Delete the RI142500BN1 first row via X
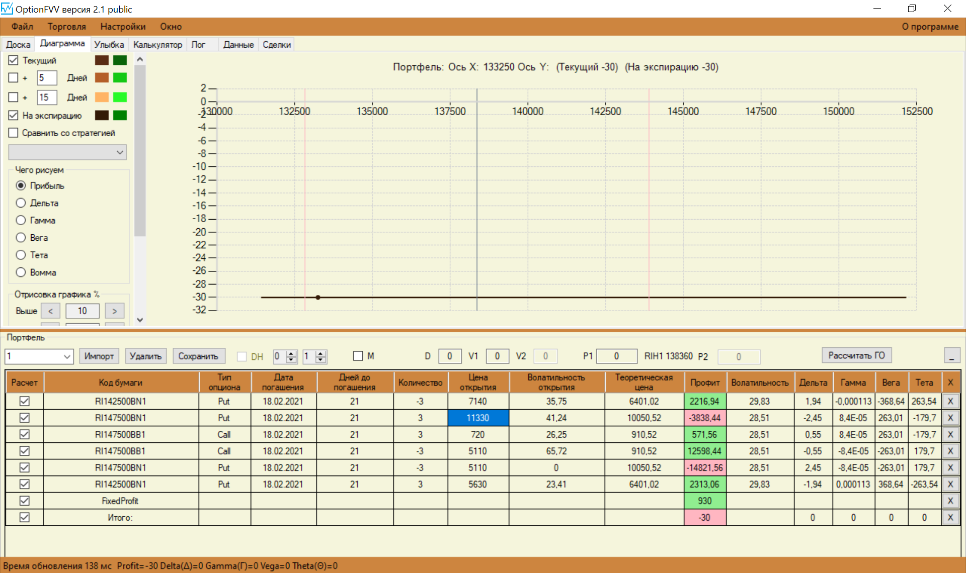Screen dimensions: 966x573 coord(950,401)
